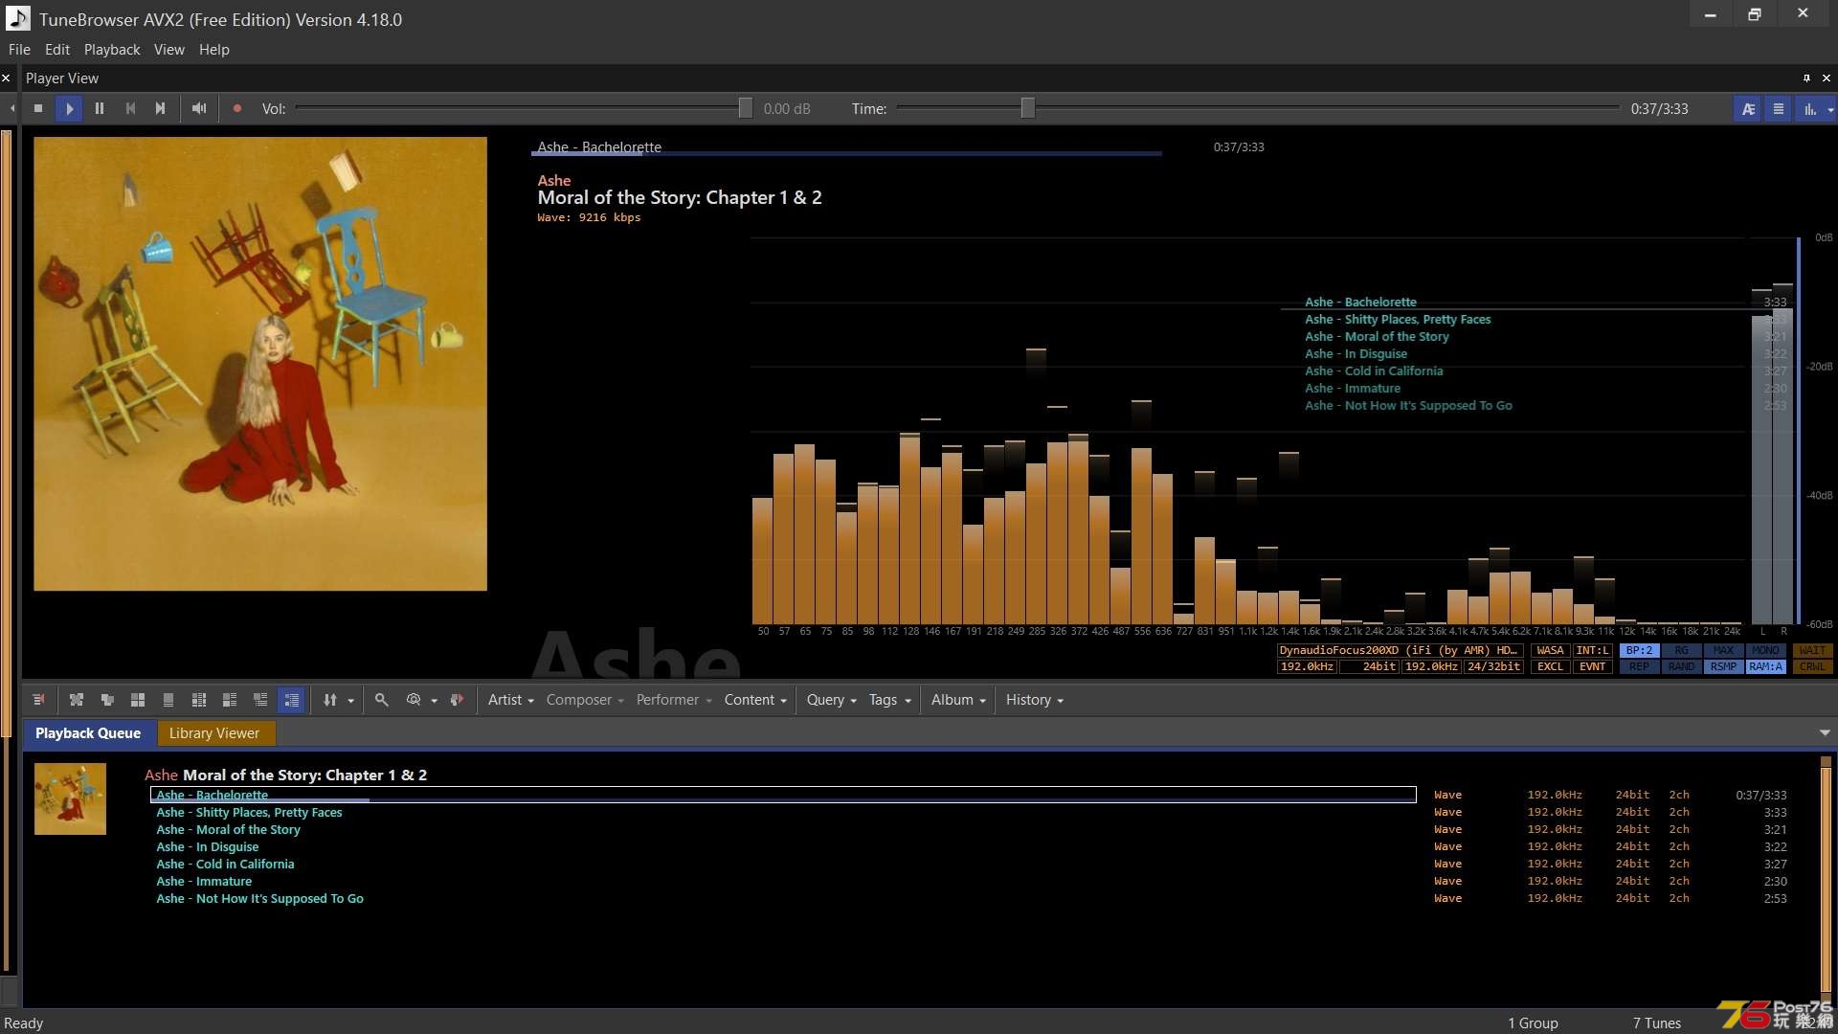
Task: Click the DynaudioFocus200XD output device label
Action: coord(1401,651)
